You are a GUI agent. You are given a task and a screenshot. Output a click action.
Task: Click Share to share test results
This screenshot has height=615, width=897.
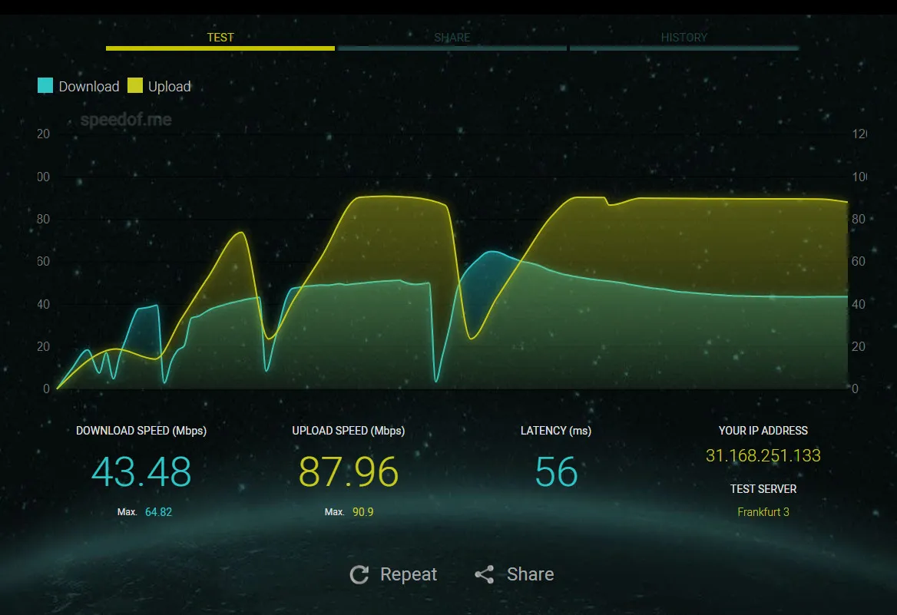pos(530,574)
